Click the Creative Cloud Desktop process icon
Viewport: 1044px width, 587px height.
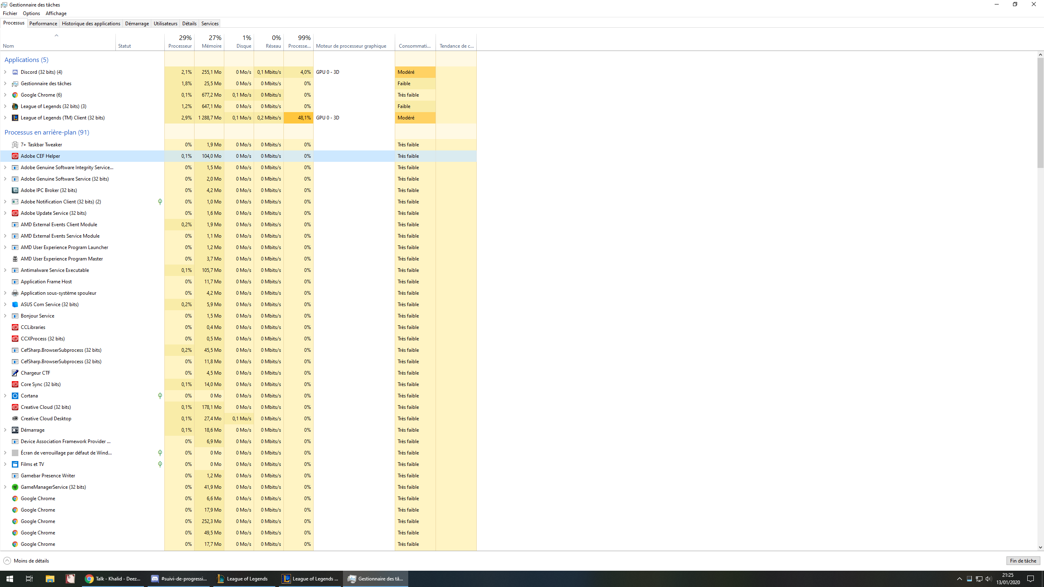(15, 419)
